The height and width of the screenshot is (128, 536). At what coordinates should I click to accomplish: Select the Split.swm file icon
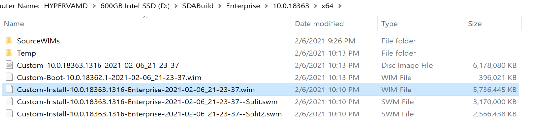pyautogui.click(x=9, y=102)
